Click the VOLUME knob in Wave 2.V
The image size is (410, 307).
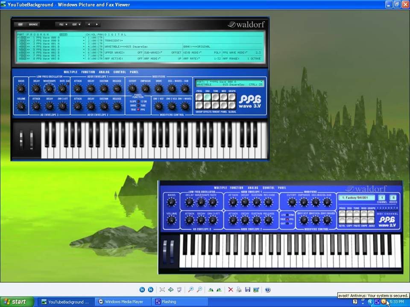(172, 220)
